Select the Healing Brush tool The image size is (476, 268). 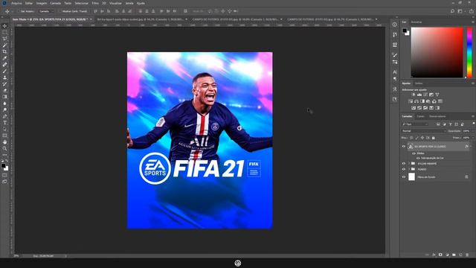[x=4, y=65]
